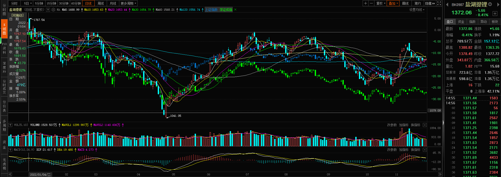The height and width of the screenshot is (177, 501).
Task: Open the 资金 tab in right panel
Action: coord(461,22)
